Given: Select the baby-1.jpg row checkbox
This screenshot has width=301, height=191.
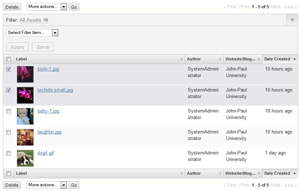Looking at the screenshot, I should (9, 111).
